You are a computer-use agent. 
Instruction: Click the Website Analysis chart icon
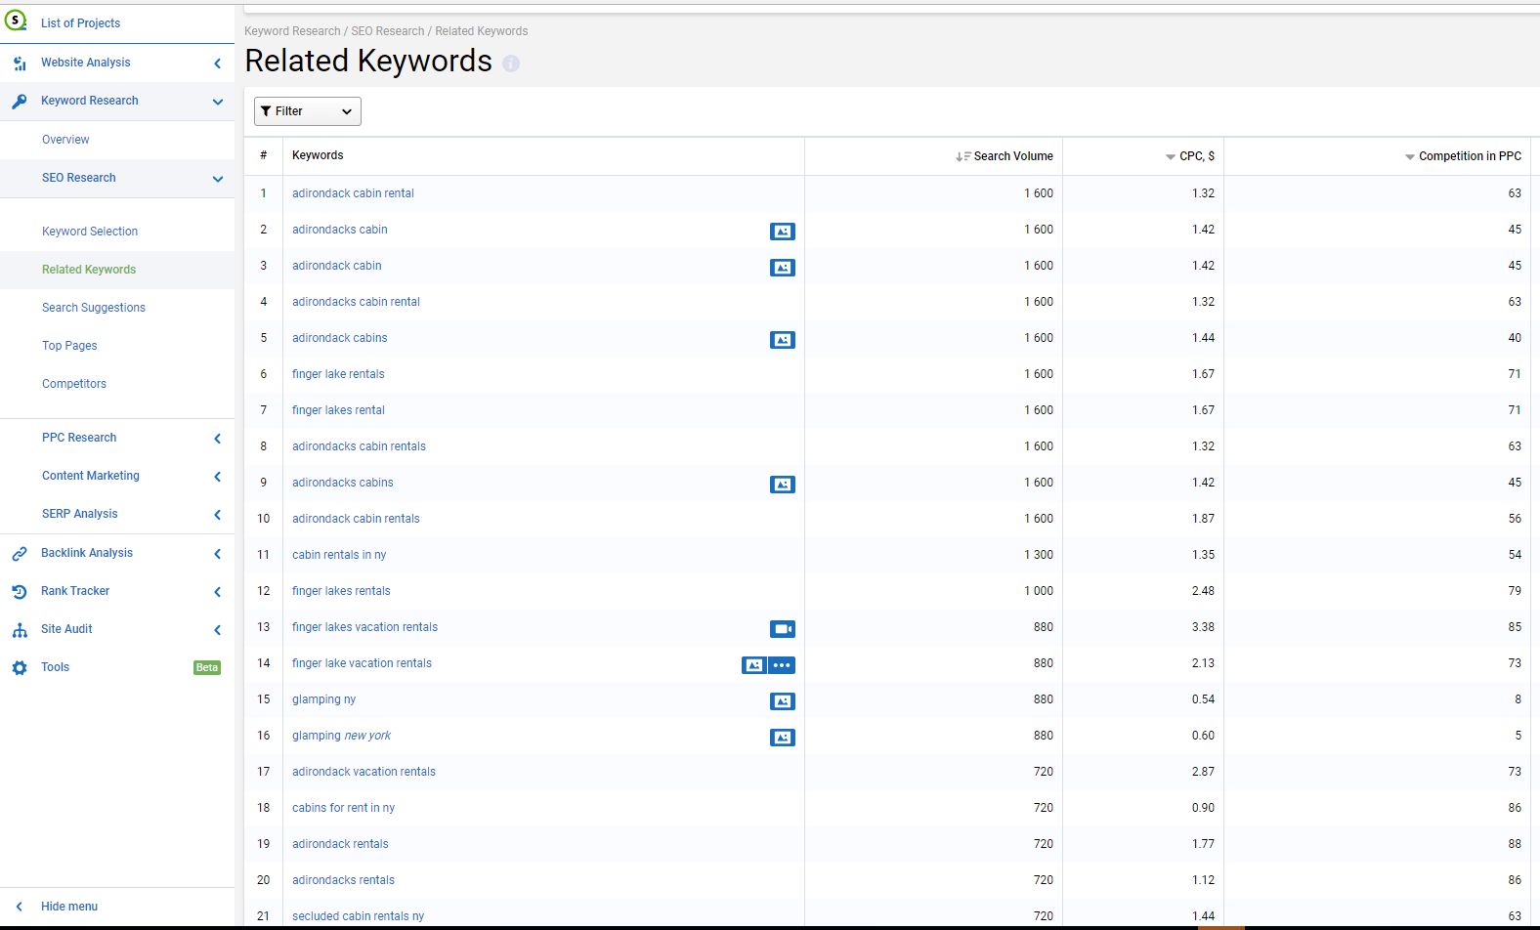click(20, 63)
